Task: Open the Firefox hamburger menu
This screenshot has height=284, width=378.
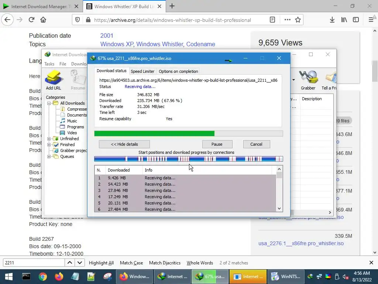Action: pos(371,20)
